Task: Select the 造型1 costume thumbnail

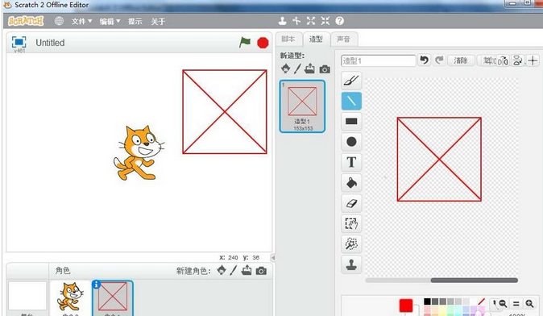Action: click(302, 106)
